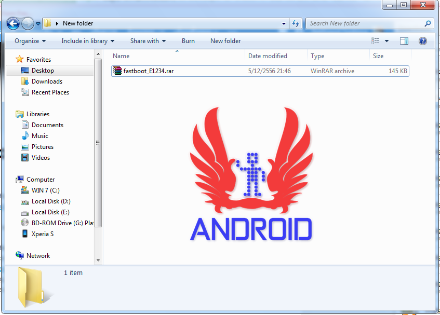Open the More view options dropdown arrow
Viewport: 440px width, 315px height.
click(x=386, y=41)
